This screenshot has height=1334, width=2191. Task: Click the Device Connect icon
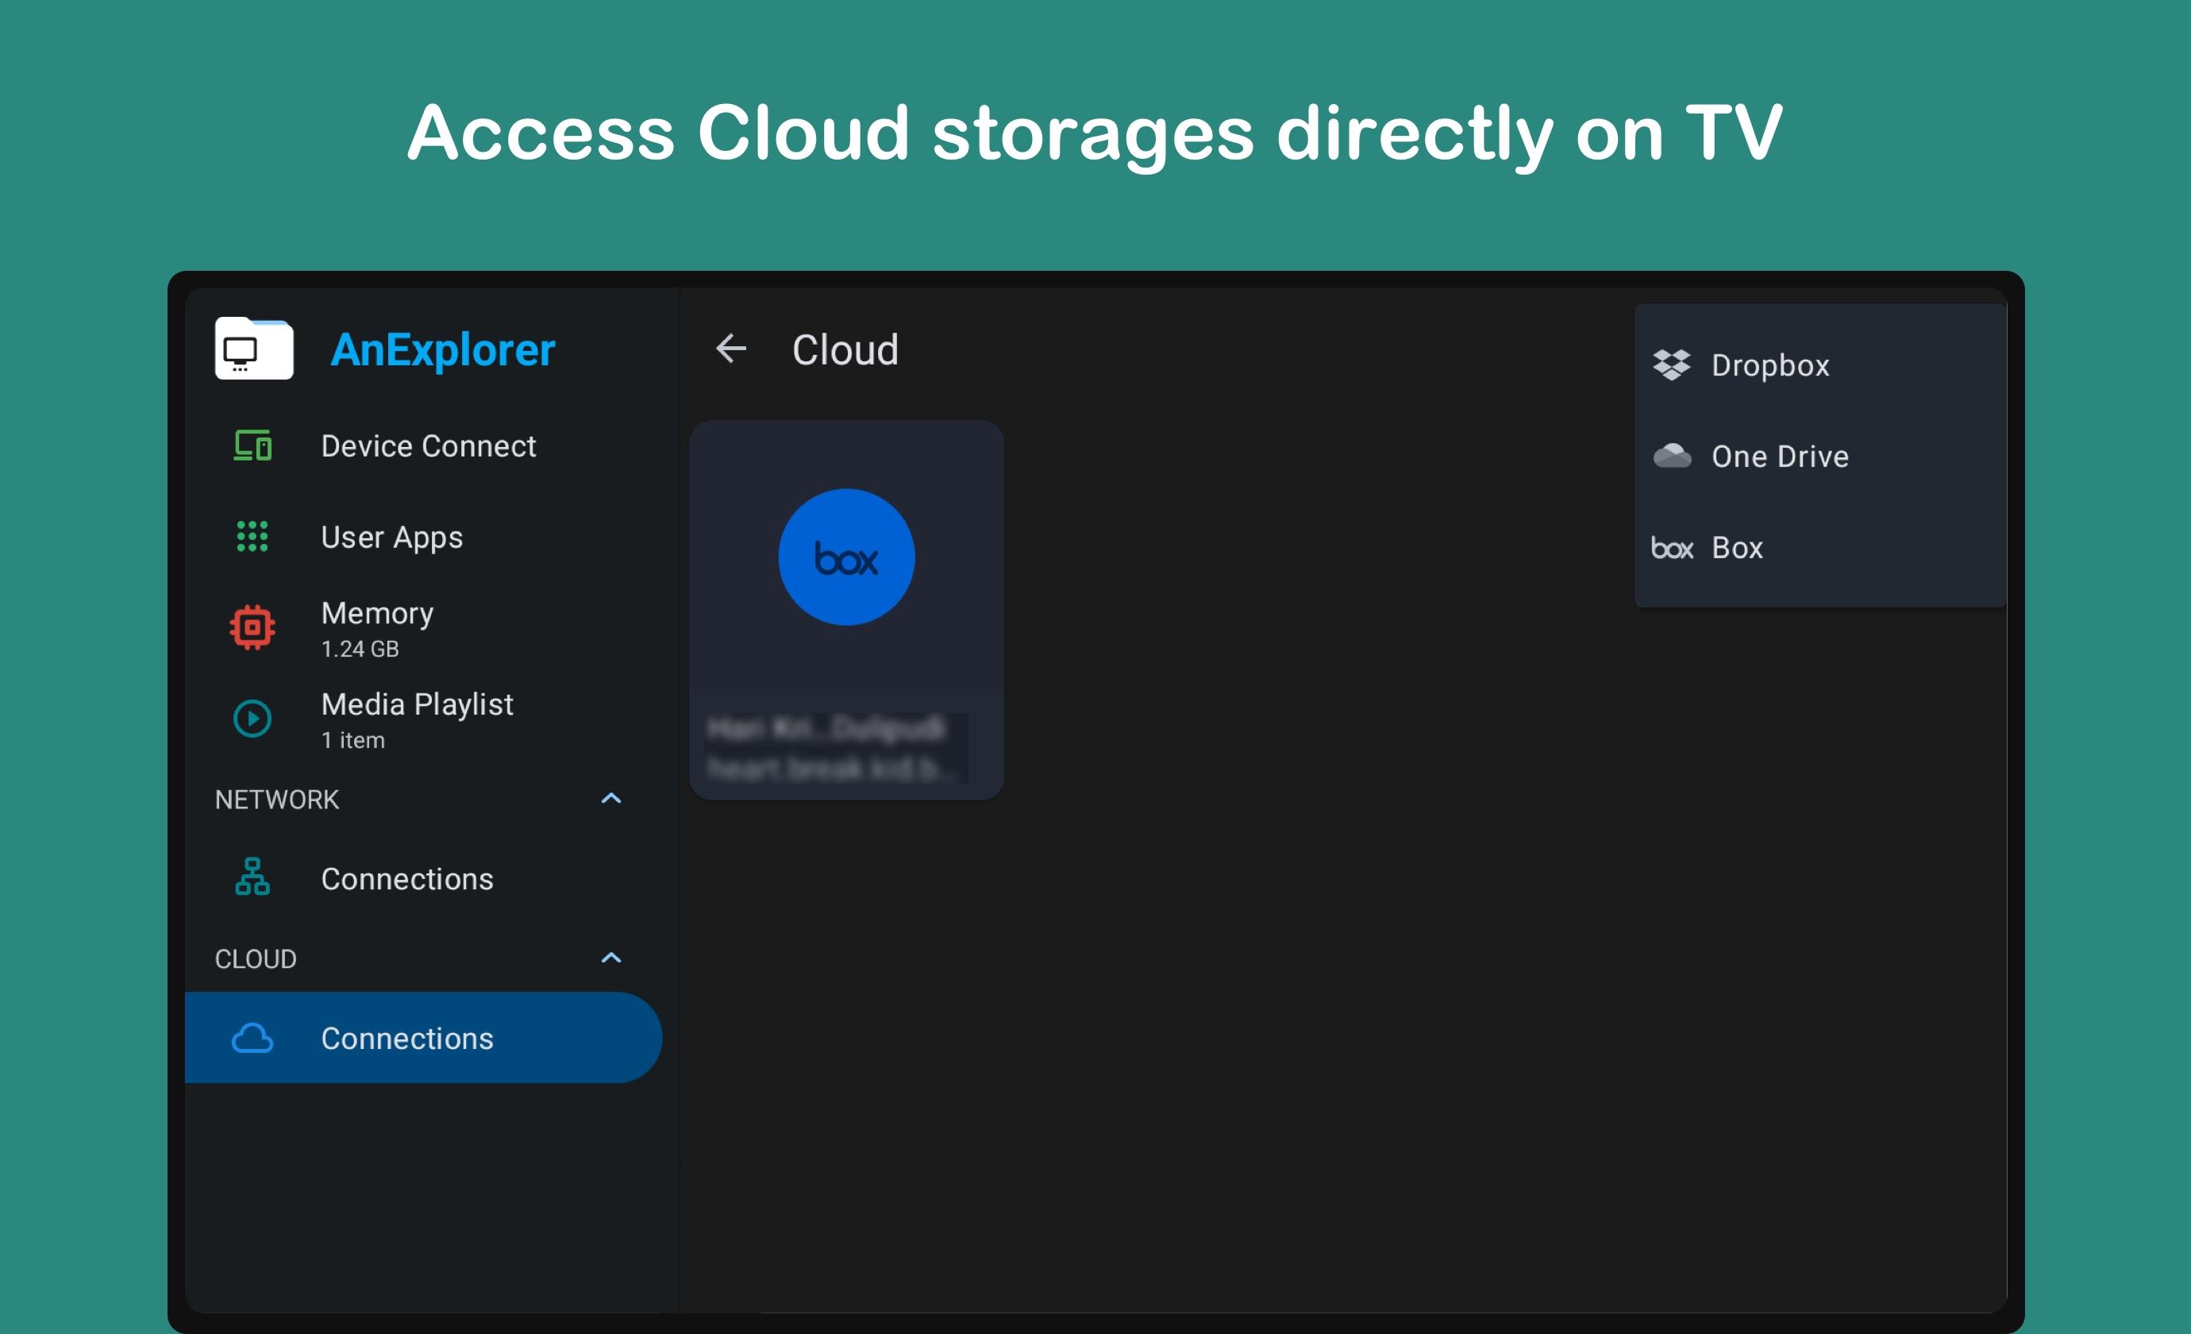click(x=252, y=445)
